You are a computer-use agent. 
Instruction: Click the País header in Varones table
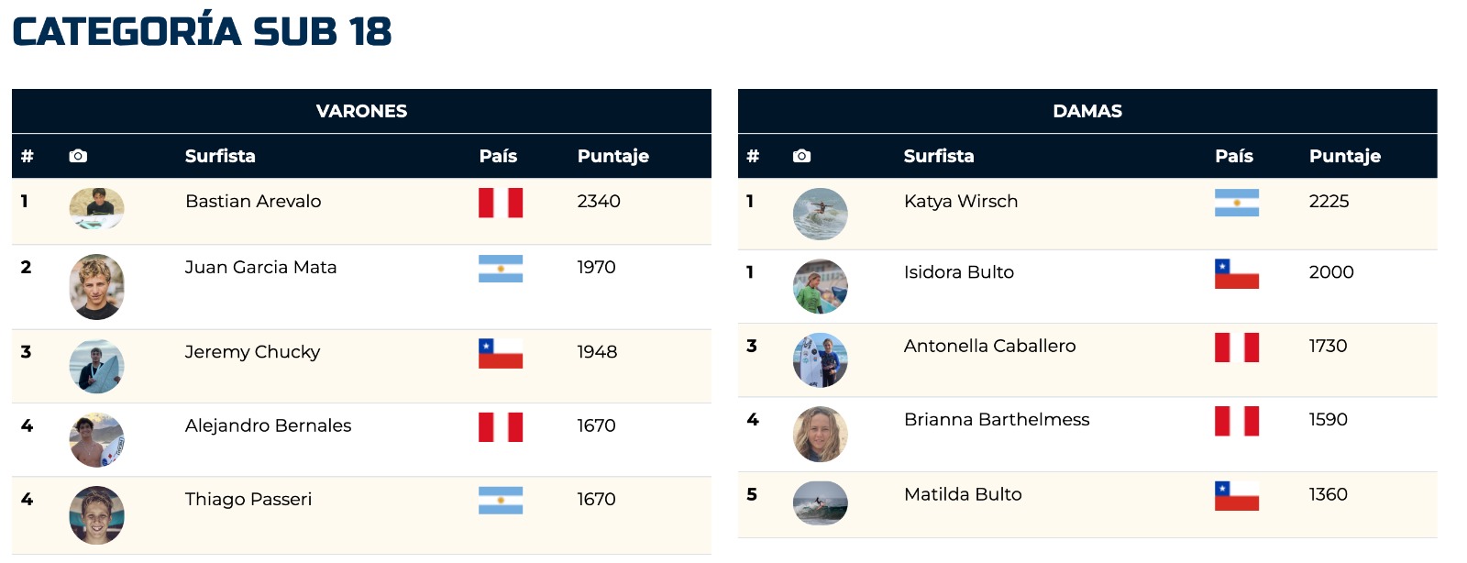click(x=498, y=156)
